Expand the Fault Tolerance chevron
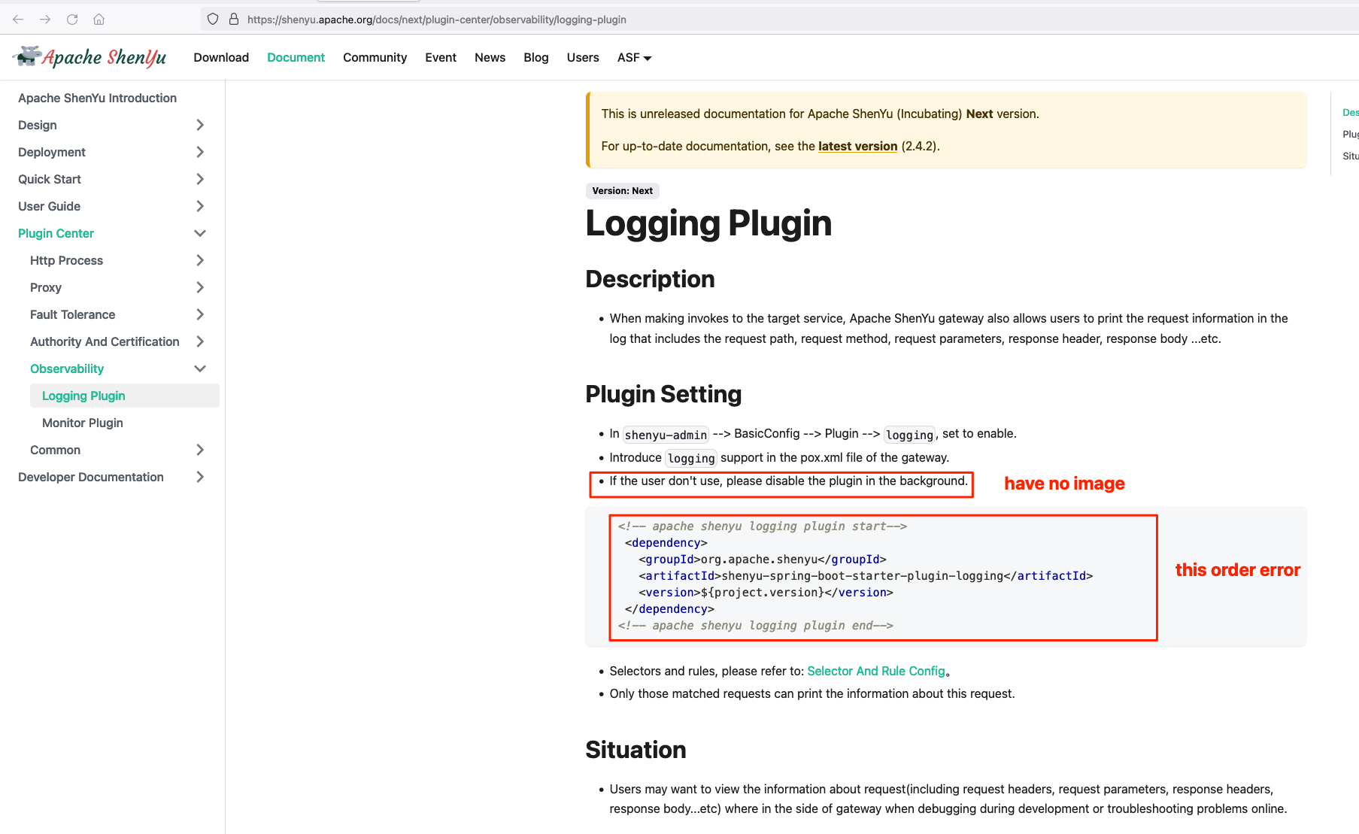Viewport: 1359px width, 834px height. click(200, 314)
